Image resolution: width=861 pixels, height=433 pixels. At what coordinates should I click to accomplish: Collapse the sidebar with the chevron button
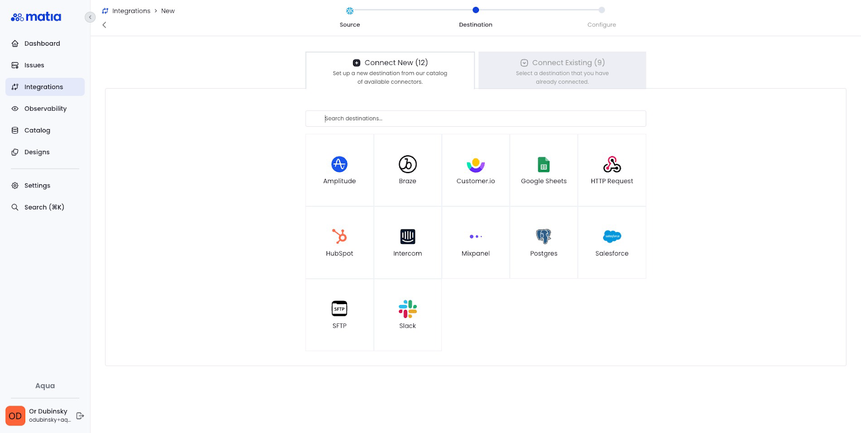click(x=90, y=17)
